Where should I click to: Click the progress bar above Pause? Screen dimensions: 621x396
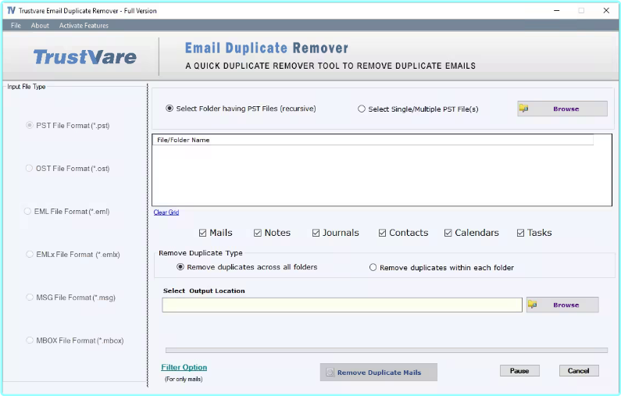click(x=387, y=350)
